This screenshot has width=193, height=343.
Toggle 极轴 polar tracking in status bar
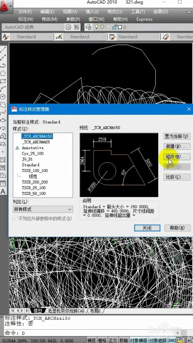point(124,340)
